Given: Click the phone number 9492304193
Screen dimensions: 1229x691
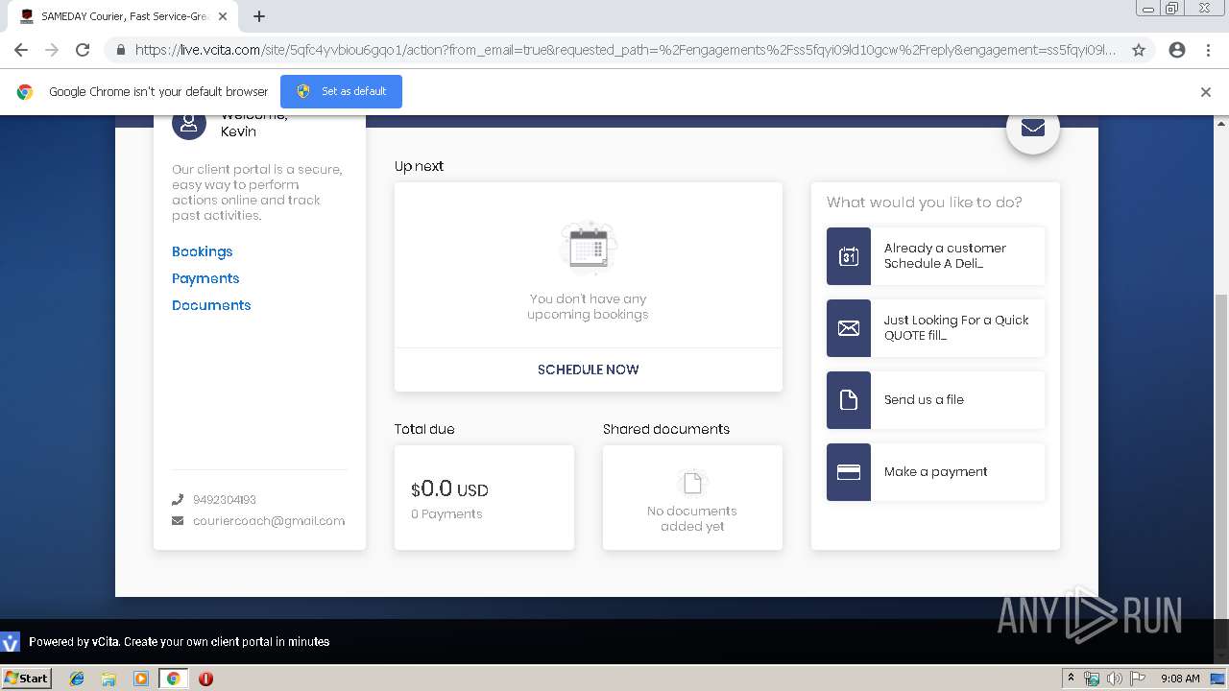Looking at the screenshot, I should 225,500.
